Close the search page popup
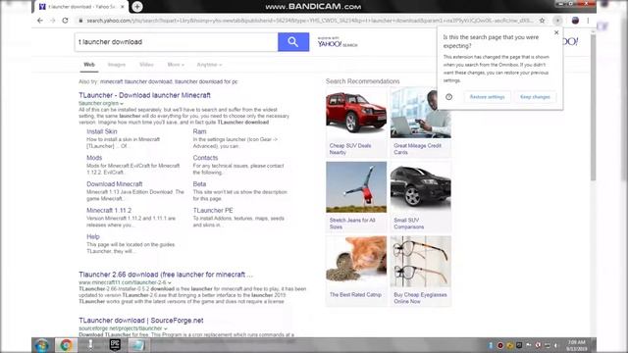This screenshot has width=628, height=353. pyautogui.click(x=556, y=32)
